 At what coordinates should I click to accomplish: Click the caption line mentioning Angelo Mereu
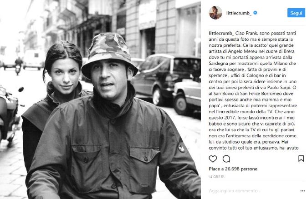click(x=251, y=51)
